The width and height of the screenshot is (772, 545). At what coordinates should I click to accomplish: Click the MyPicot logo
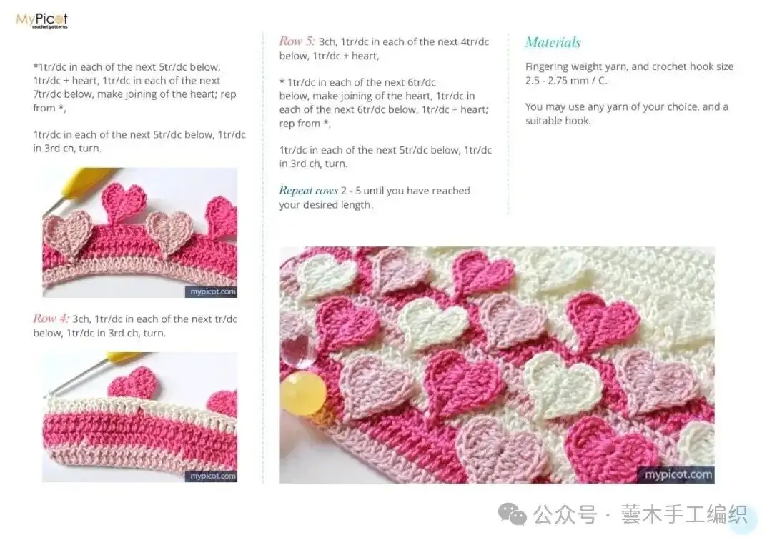pyautogui.click(x=41, y=21)
